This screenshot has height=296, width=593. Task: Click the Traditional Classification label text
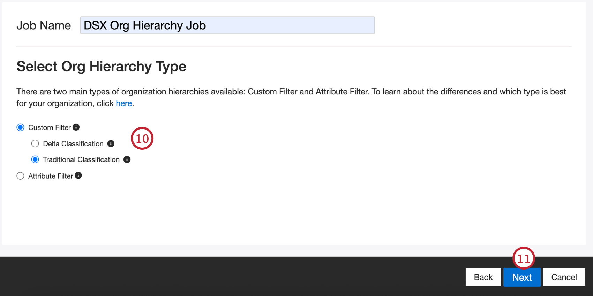coord(81,160)
